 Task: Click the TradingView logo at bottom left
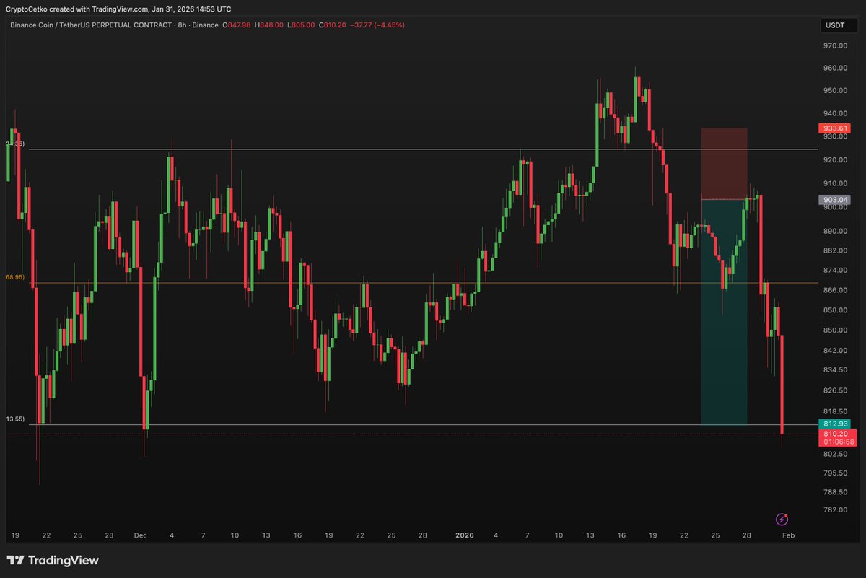tap(53, 560)
